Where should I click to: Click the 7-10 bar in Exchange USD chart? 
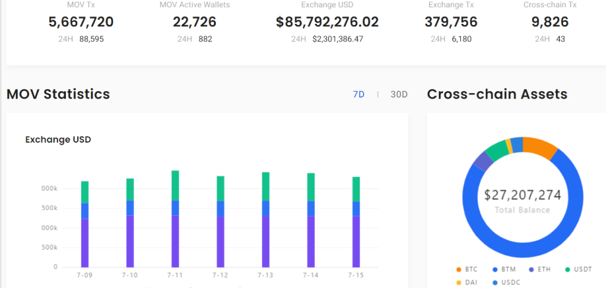click(x=130, y=223)
